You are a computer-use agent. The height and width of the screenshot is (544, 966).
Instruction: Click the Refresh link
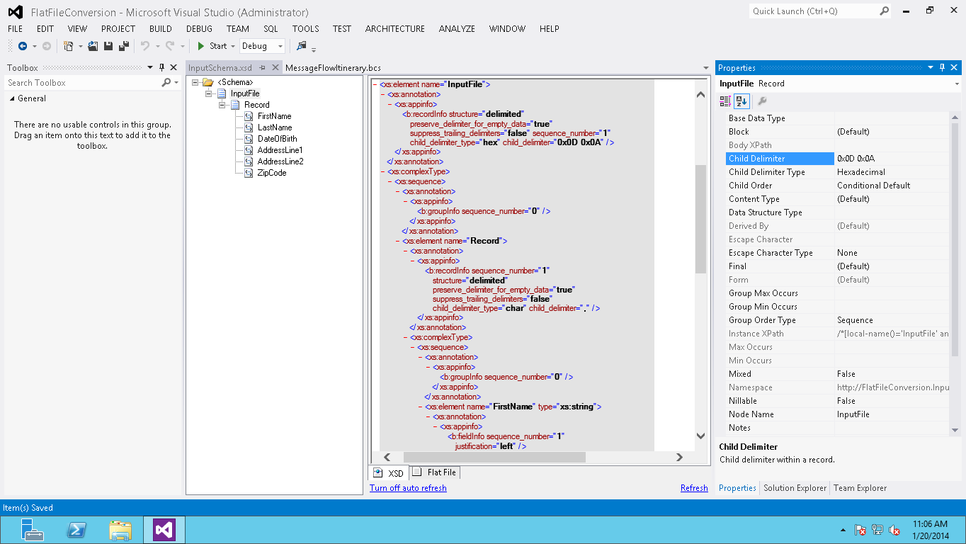point(694,488)
